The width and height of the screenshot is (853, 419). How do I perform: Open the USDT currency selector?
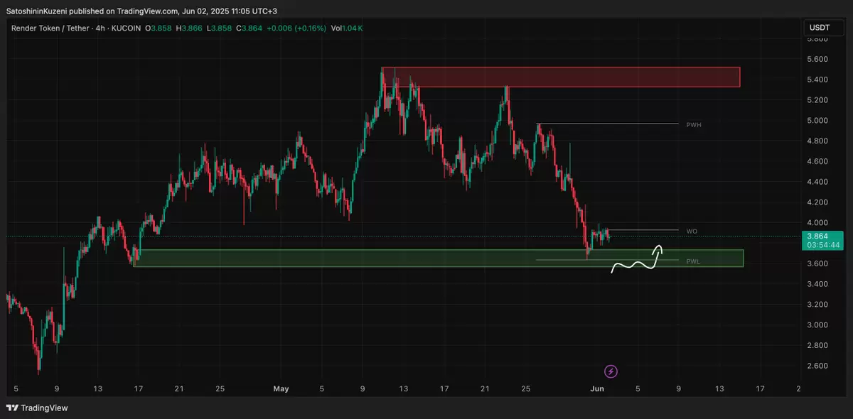pyautogui.click(x=822, y=28)
